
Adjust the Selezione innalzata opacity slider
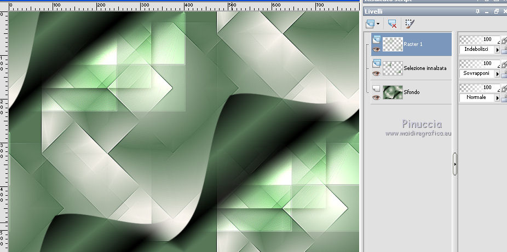480,63
